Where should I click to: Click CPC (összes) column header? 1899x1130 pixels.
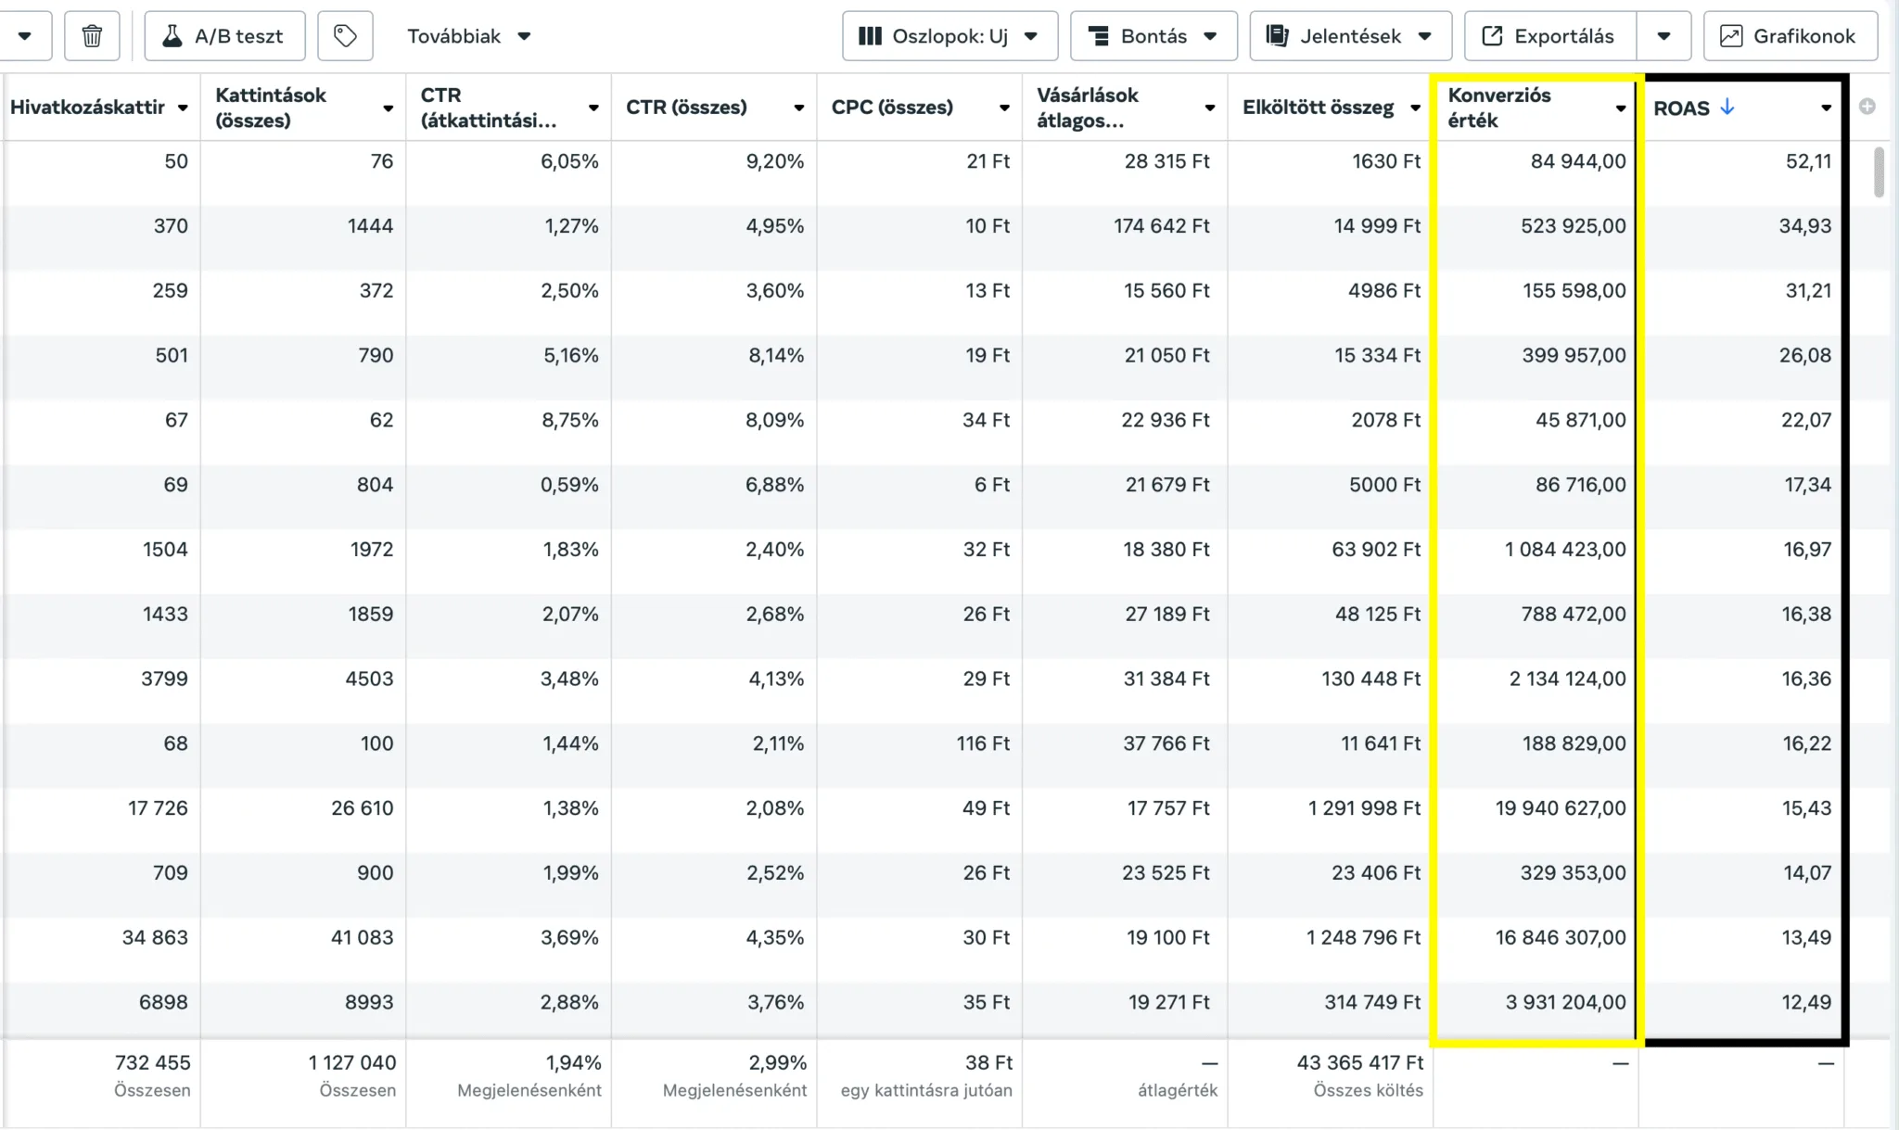tap(892, 108)
